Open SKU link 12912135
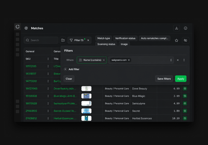 pos(31,66)
